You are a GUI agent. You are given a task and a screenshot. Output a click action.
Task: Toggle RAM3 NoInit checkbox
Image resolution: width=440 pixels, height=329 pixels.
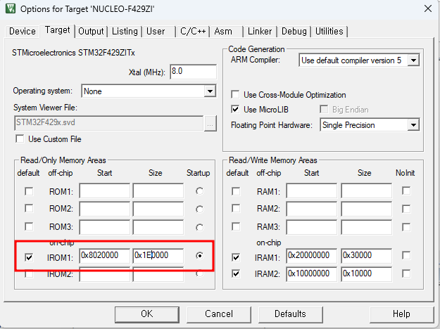(x=406, y=227)
